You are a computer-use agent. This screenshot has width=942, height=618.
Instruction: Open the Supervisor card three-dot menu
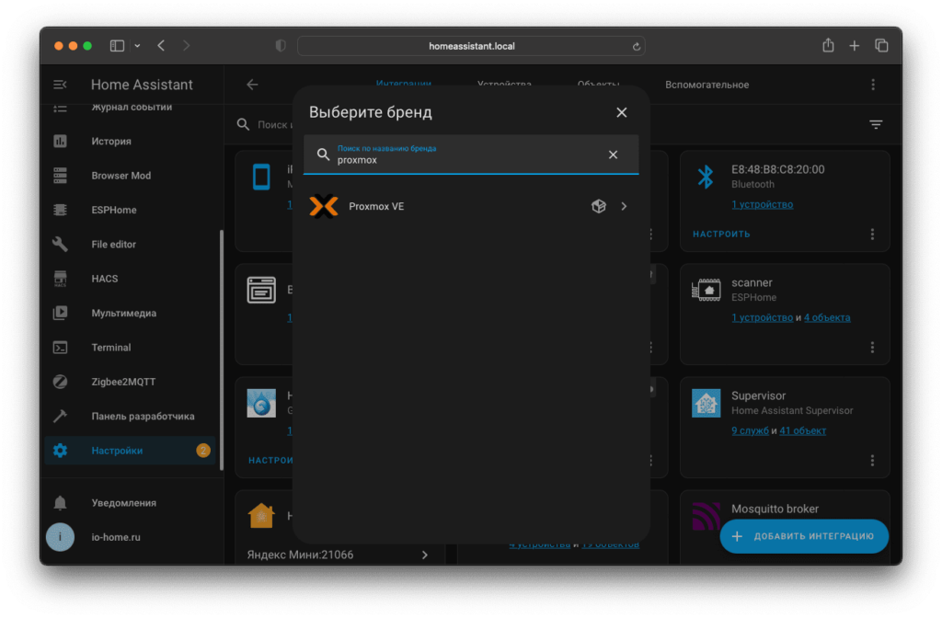tap(872, 460)
